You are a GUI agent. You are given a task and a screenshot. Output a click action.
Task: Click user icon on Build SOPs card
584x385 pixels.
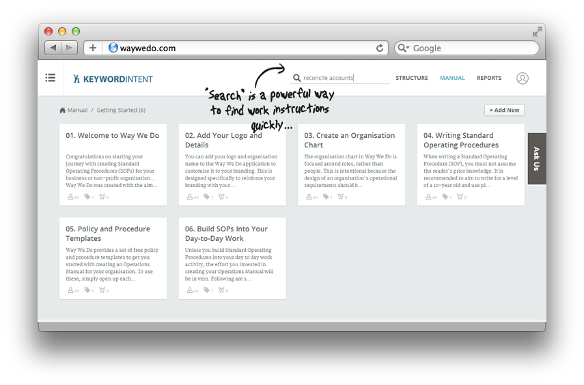(190, 290)
